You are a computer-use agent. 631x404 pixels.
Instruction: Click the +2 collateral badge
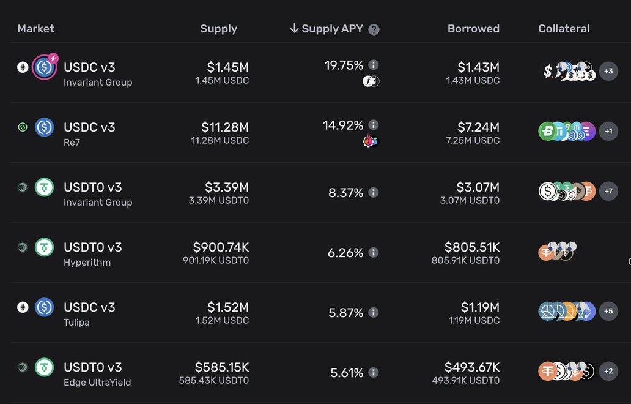pos(608,372)
